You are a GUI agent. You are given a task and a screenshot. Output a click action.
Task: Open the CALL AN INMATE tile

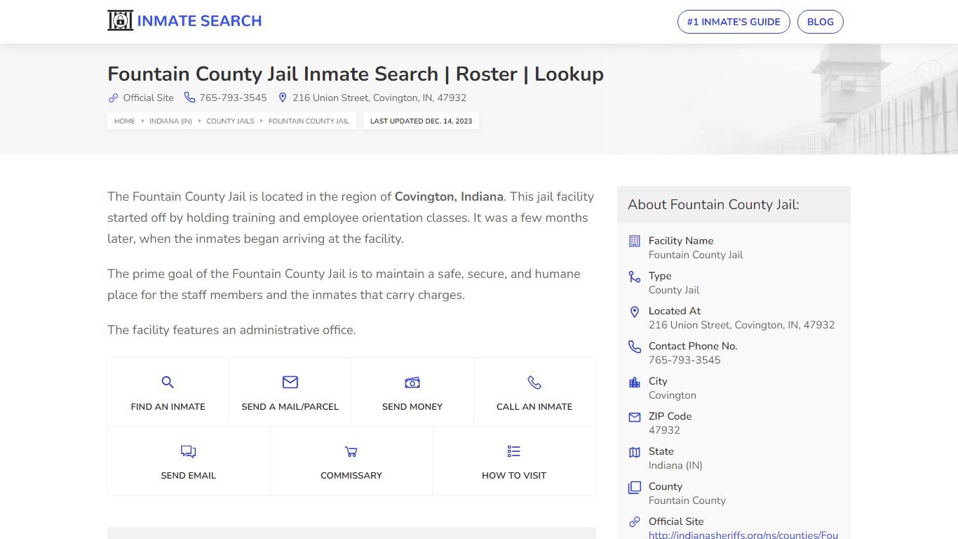click(534, 392)
